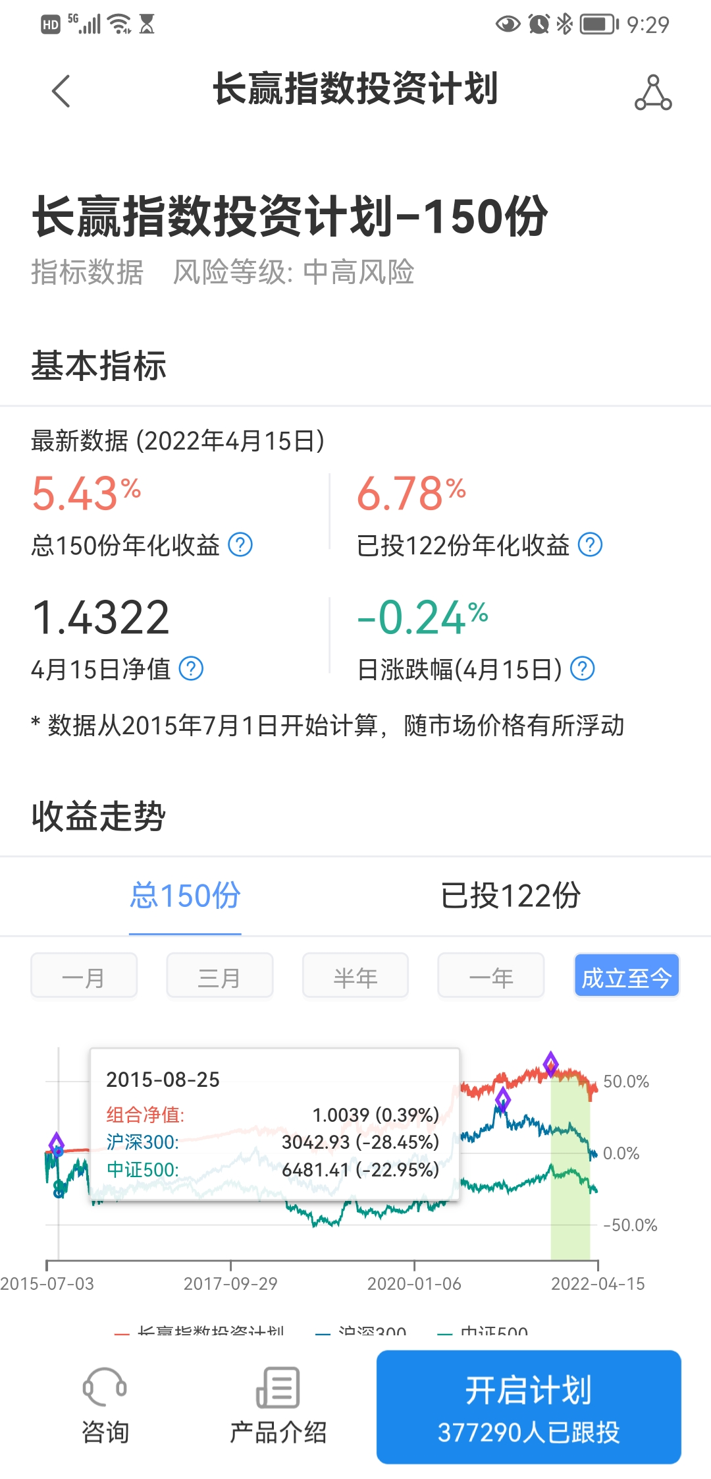Image resolution: width=711 pixels, height=1479 pixels.
Task: Tap 5.43% annualized return value
Action: (x=86, y=494)
